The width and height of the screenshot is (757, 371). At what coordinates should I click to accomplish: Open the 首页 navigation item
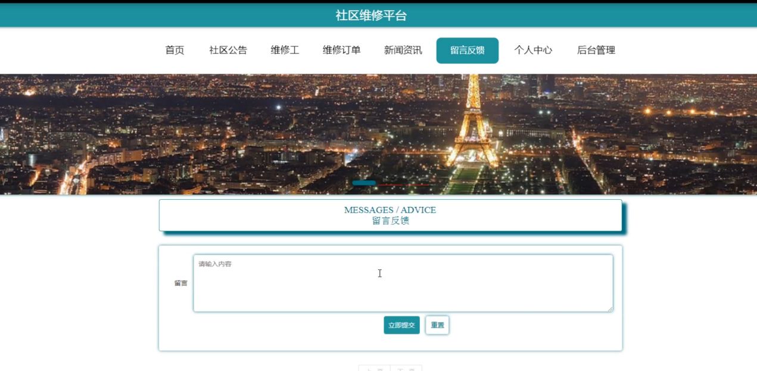pyautogui.click(x=175, y=51)
